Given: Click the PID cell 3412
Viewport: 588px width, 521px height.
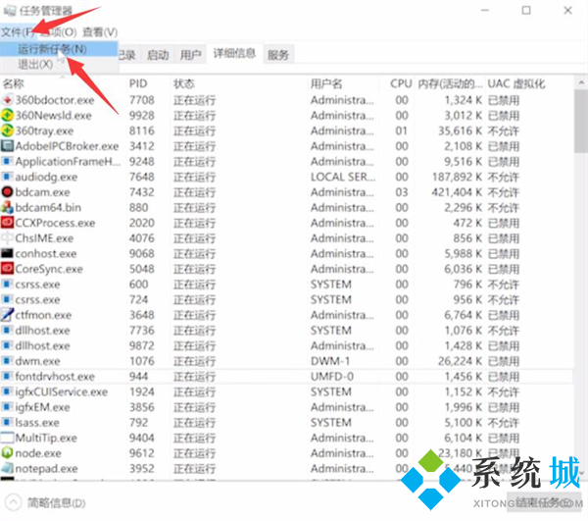Looking at the screenshot, I should coord(142,146).
